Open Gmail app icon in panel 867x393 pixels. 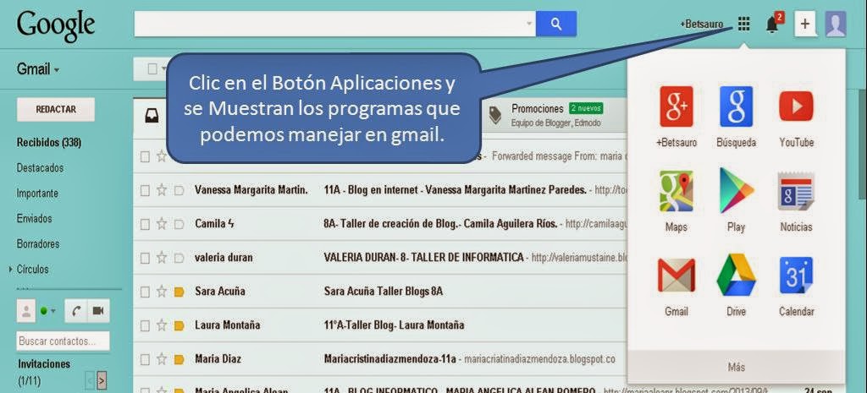tap(676, 275)
